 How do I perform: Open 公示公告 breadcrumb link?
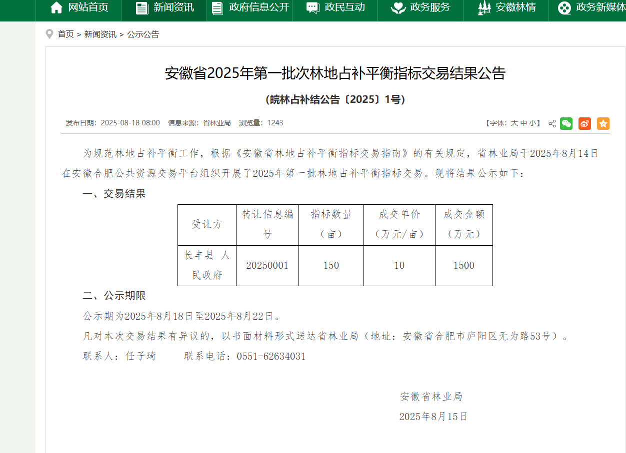tap(143, 34)
